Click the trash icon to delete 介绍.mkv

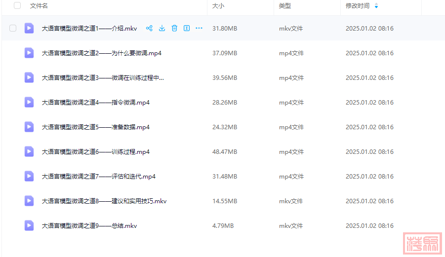click(x=174, y=28)
